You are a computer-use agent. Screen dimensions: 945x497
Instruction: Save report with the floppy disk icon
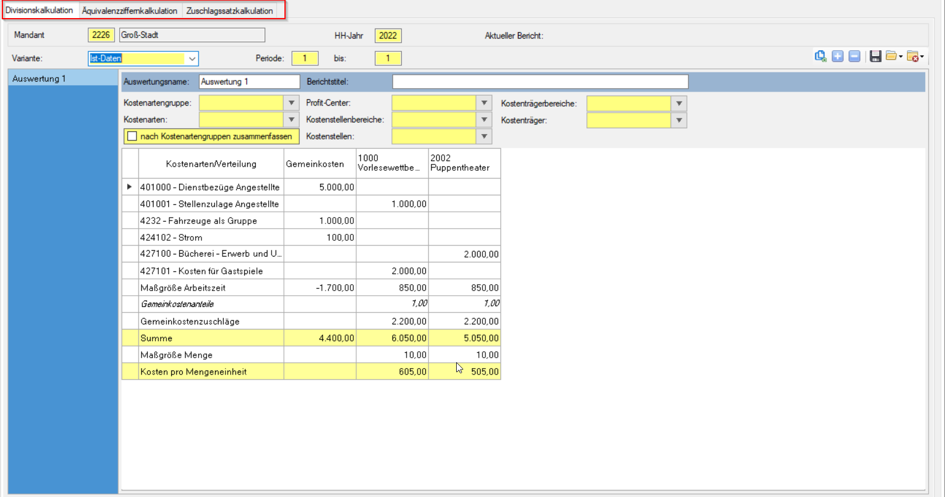click(875, 57)
